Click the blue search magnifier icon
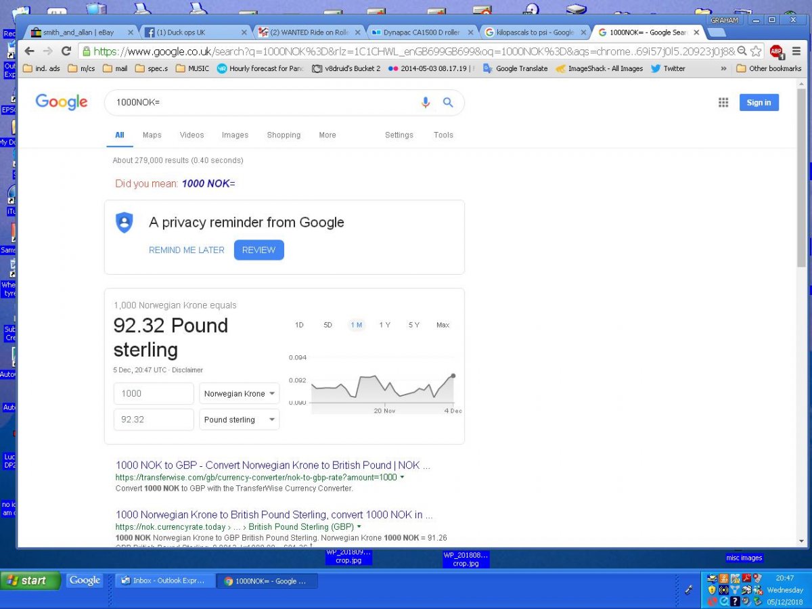812x609 pixels. (448, 102)
